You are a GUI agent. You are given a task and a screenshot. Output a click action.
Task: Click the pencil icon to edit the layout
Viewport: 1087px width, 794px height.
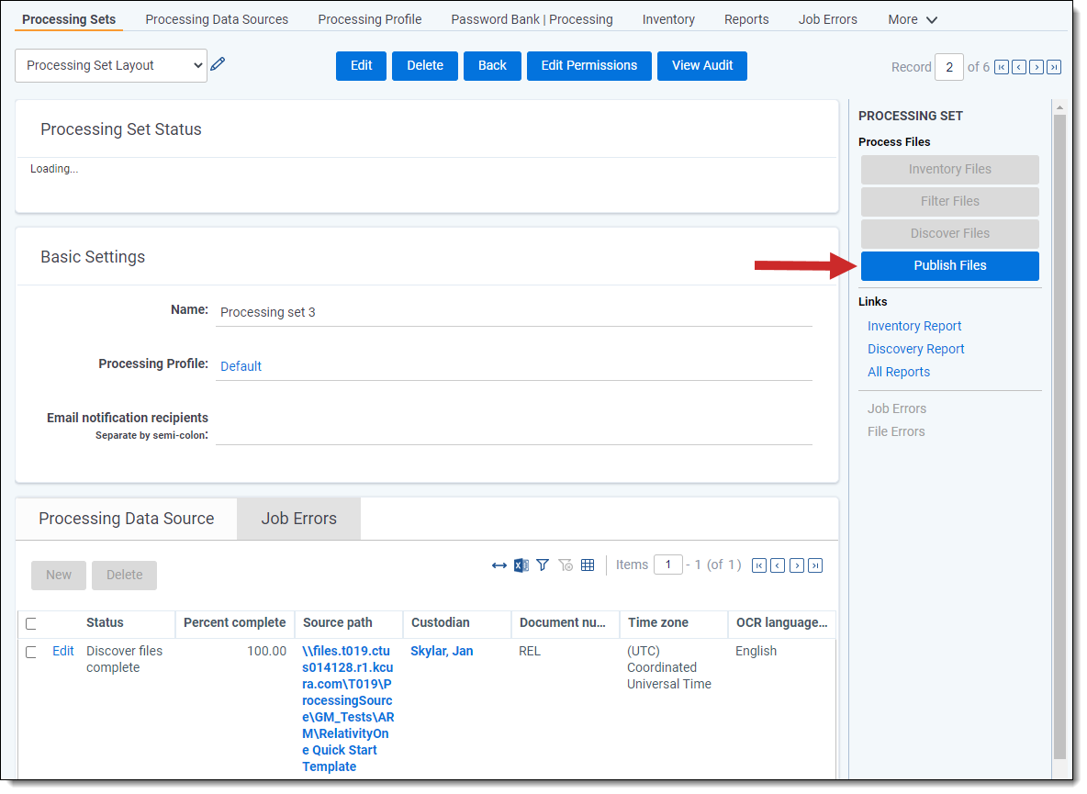click(x=218, y=64)
